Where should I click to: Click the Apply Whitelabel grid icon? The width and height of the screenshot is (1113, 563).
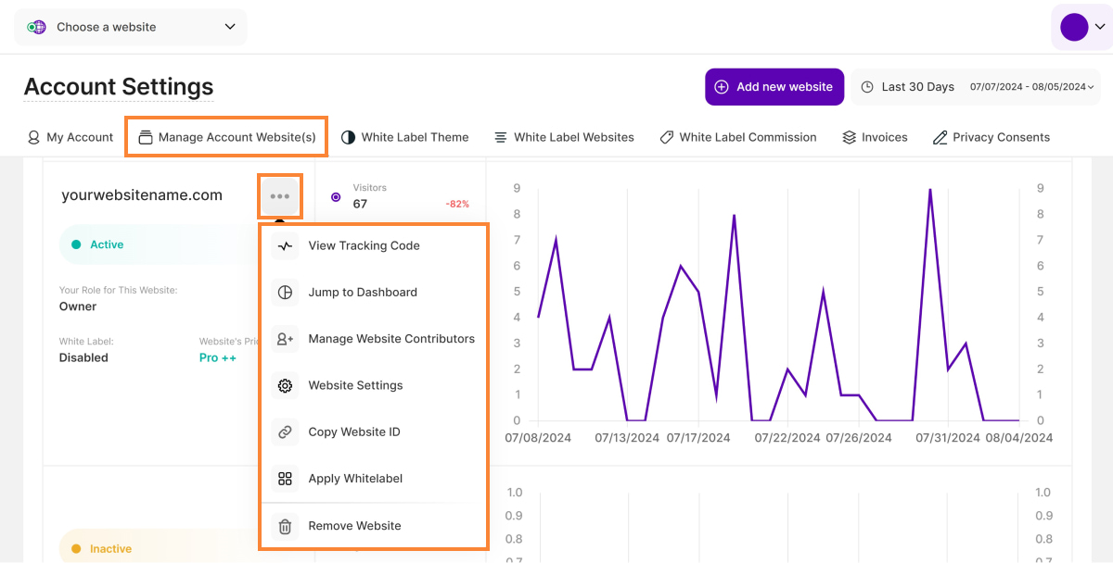pos(286,479)
